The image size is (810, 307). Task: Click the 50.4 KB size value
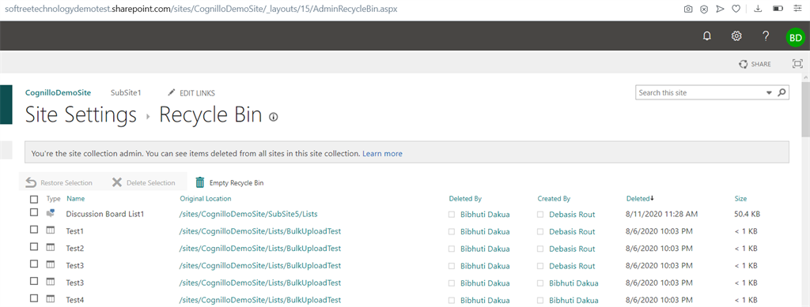point(747,214)
